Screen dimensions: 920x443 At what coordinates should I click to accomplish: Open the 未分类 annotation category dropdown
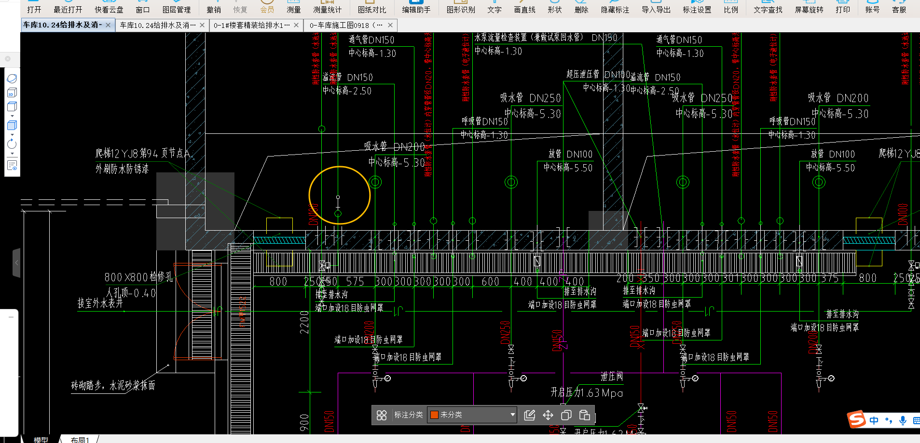[472, 415]
